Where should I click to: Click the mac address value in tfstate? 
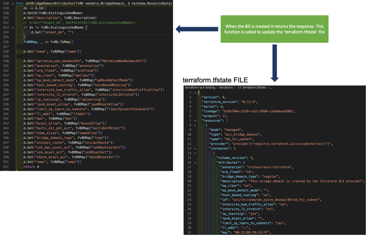(252, 232)
